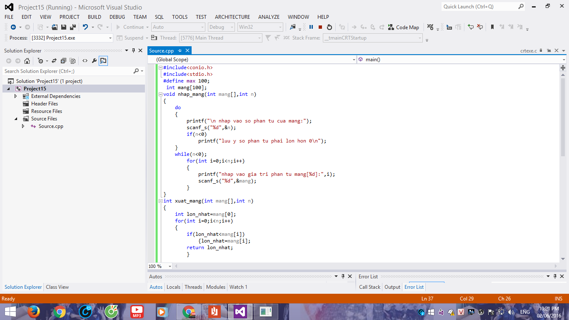Viewport: 569px width, 320px height.
Task: Pause debugging with Break All button
Action: (x=311, y=27)
